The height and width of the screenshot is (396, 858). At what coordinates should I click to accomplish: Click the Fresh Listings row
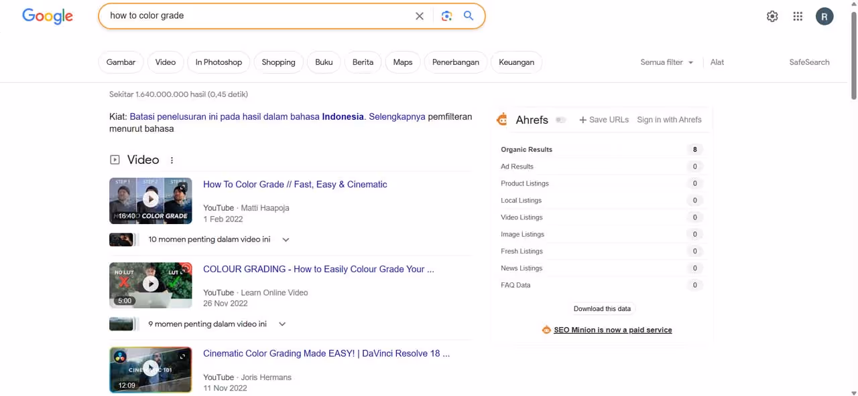point(601,252)
